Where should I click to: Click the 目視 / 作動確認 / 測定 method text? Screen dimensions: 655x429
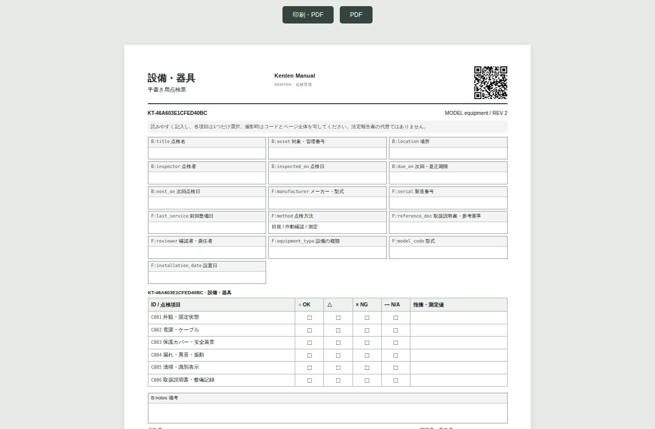pos(295,227)
